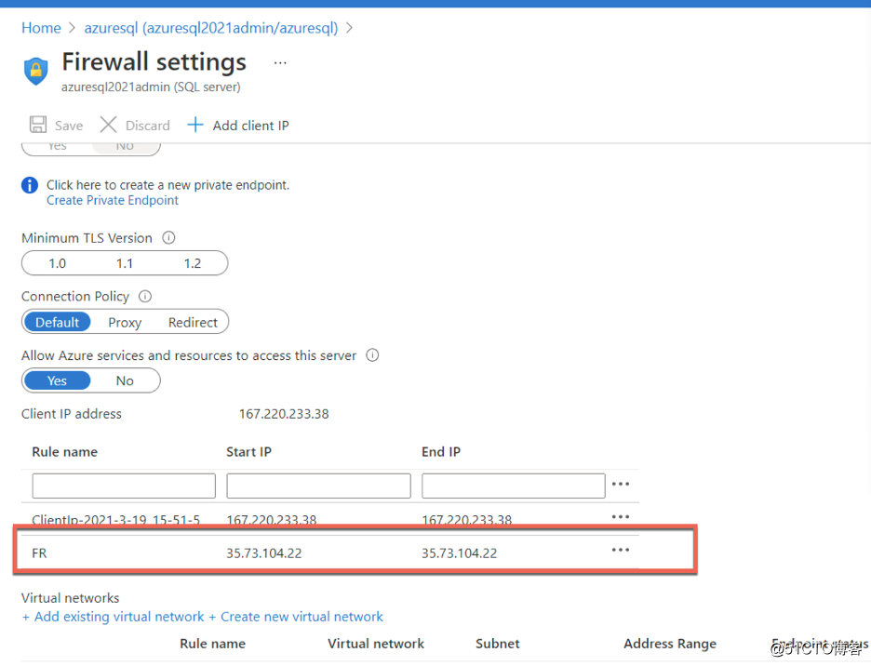Click Create Private Endpoint link
Screen dimensions: 871x666
pyautogui.click(x=113, y=201)
